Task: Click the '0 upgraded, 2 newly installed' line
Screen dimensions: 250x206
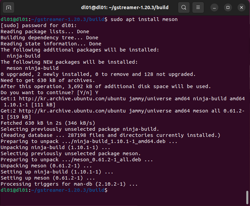Action: (98, 74)
